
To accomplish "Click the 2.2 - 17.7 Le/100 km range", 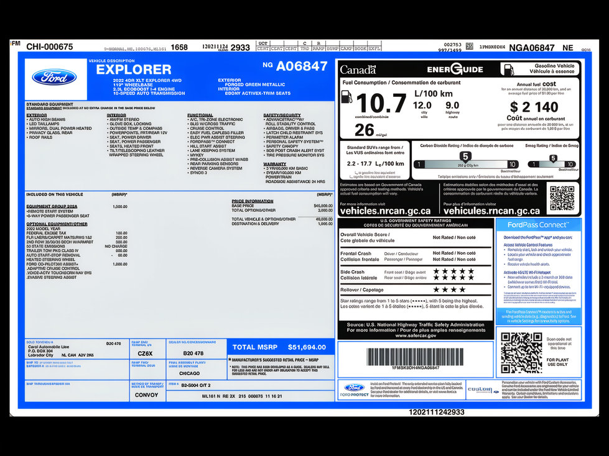I will 375,163.
